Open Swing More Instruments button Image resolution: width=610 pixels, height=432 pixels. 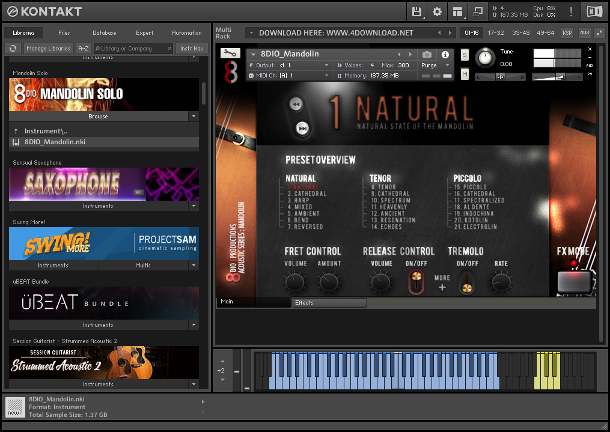click(53, 265)
